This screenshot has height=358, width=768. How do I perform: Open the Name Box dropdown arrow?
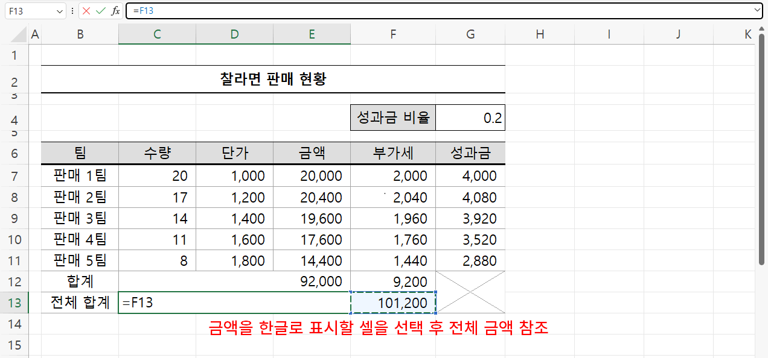(x=59, y=11)
